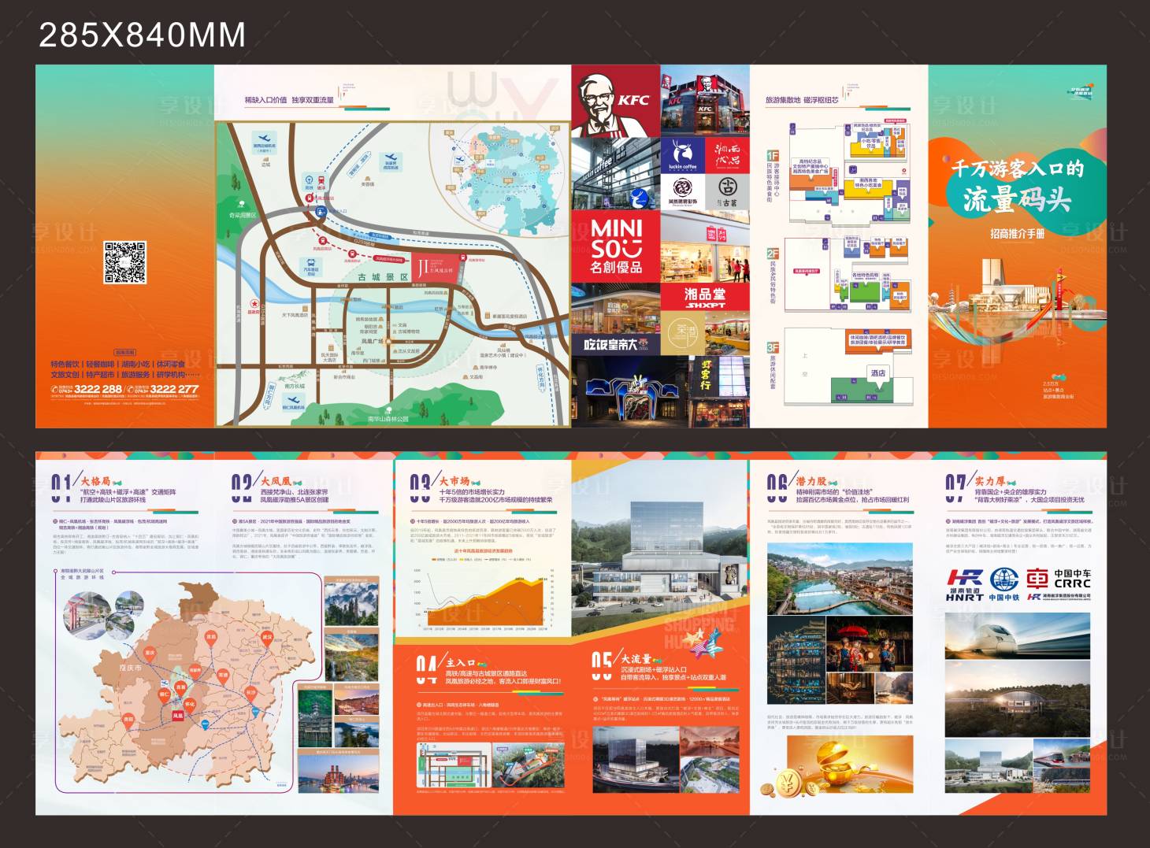Click the 中国中铁 round blue logo

pos(1004,585)
